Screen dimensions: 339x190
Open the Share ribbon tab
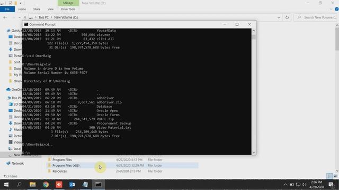(37, 9)
